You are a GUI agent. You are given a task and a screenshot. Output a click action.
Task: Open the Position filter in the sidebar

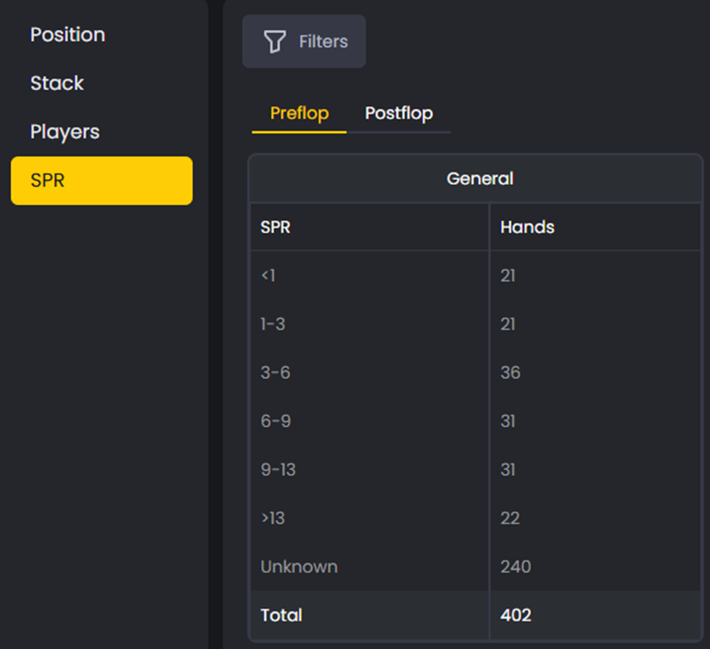pyautogui.click(x=68, y=35)
